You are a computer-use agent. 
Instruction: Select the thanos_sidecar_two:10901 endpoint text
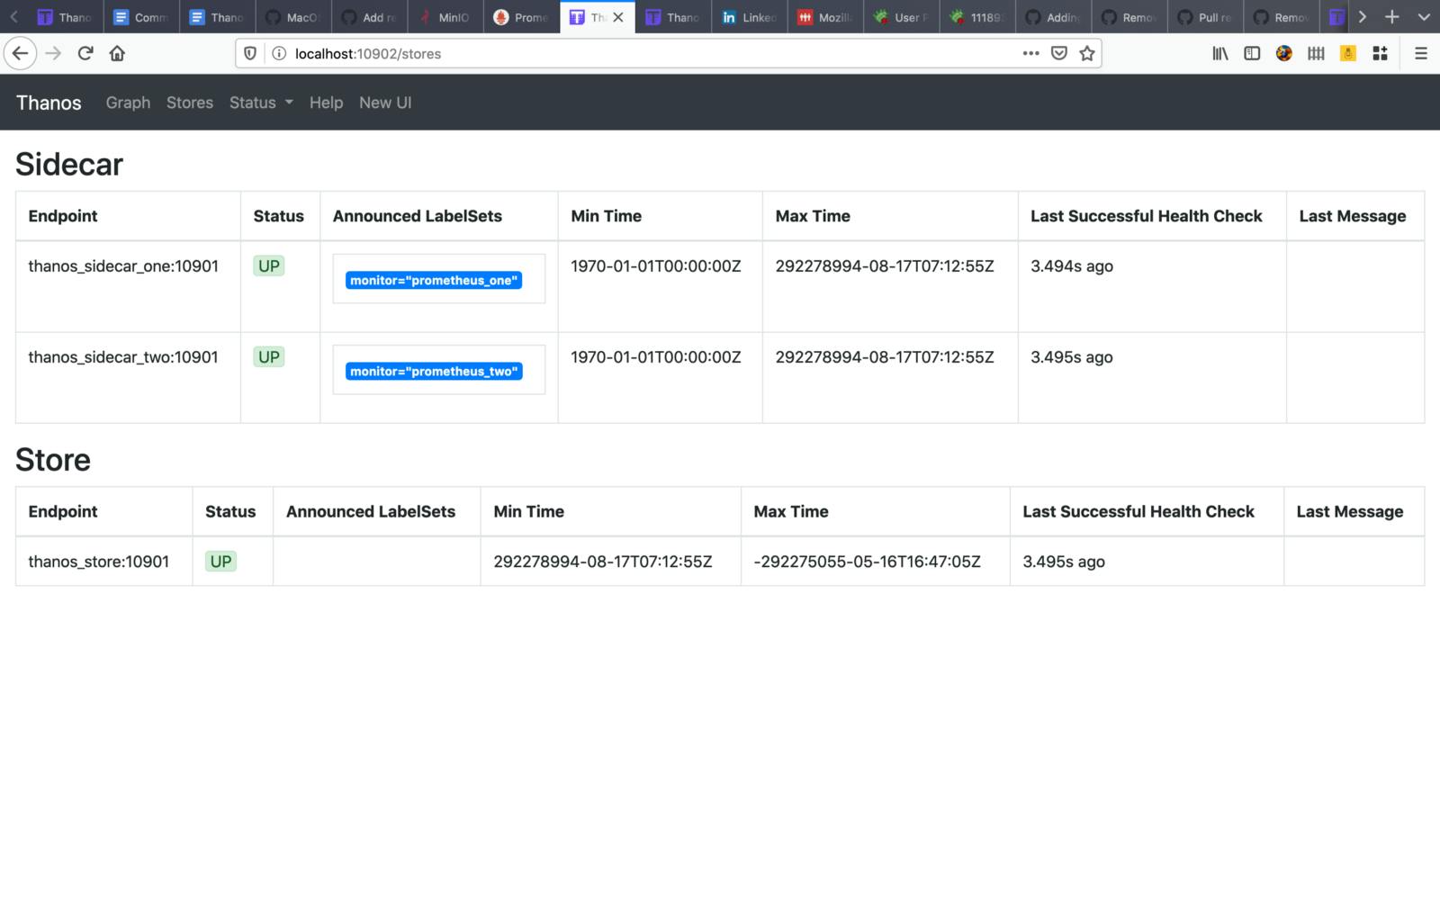(x=123, y=356)
